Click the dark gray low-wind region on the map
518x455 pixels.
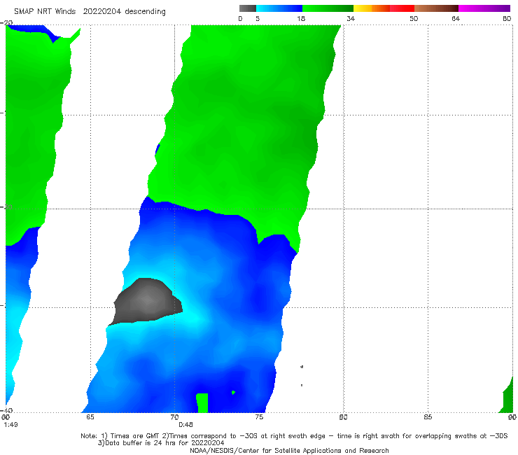147,302
